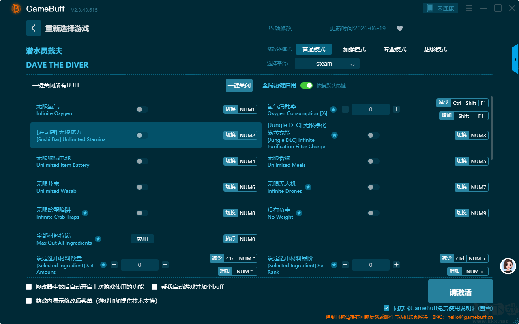Go back using the arrow button
Screen dimensions: 519x324
point(34,28)
